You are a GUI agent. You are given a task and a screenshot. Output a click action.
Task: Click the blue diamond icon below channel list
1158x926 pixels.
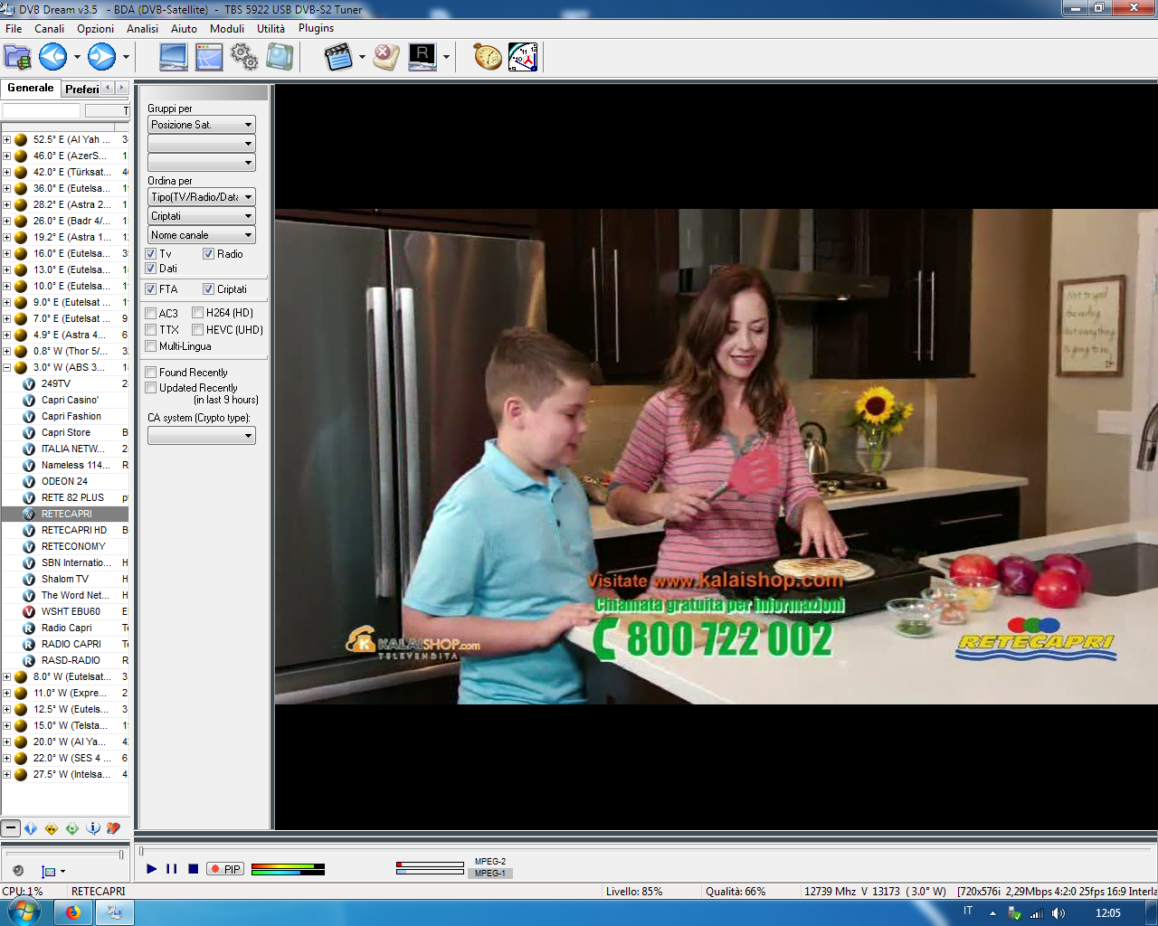pos(31,827)
